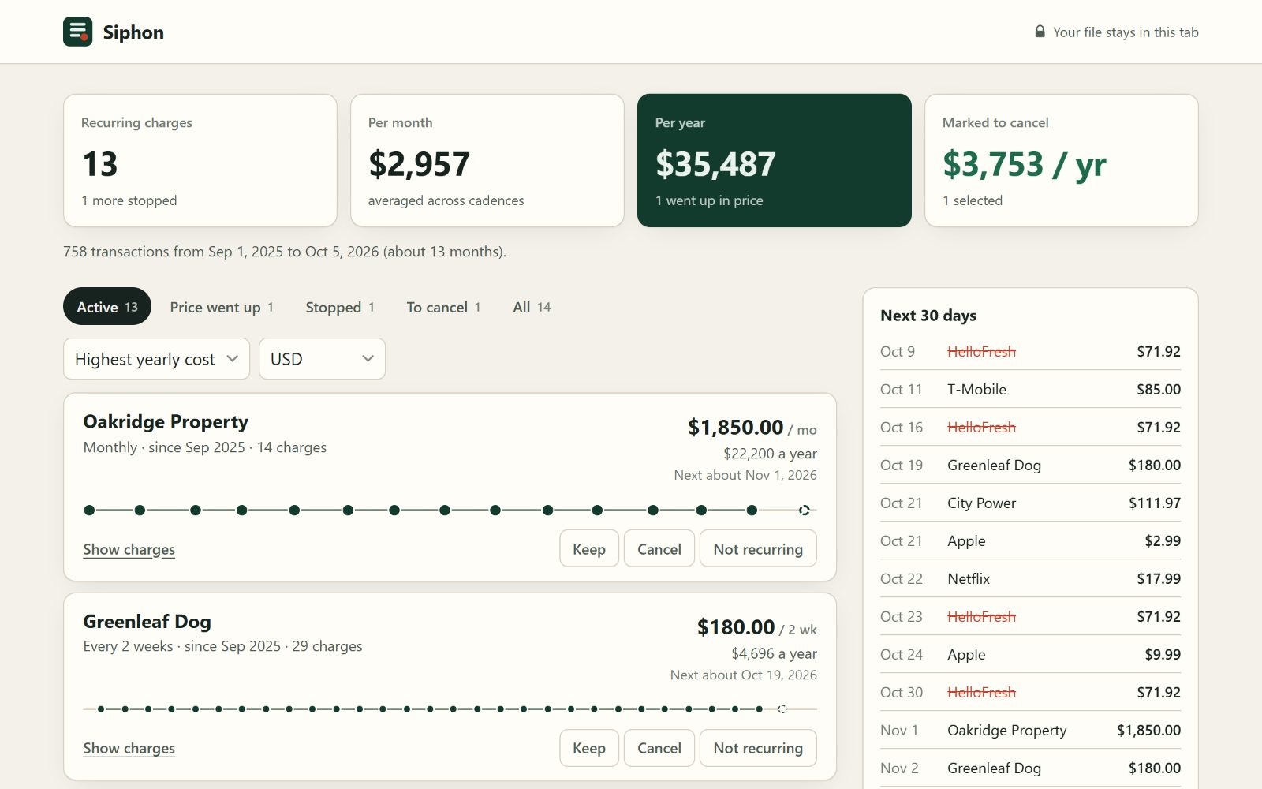Mark Oakridge Property for Cancel
This screenshot has width=1262, height=789.
tap(659, 549)
